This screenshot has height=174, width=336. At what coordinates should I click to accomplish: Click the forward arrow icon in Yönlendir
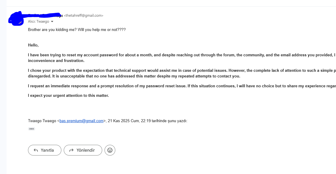point(71,150)
